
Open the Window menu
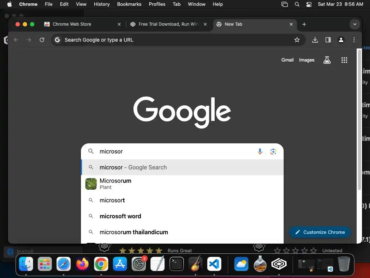pos(197,4)
